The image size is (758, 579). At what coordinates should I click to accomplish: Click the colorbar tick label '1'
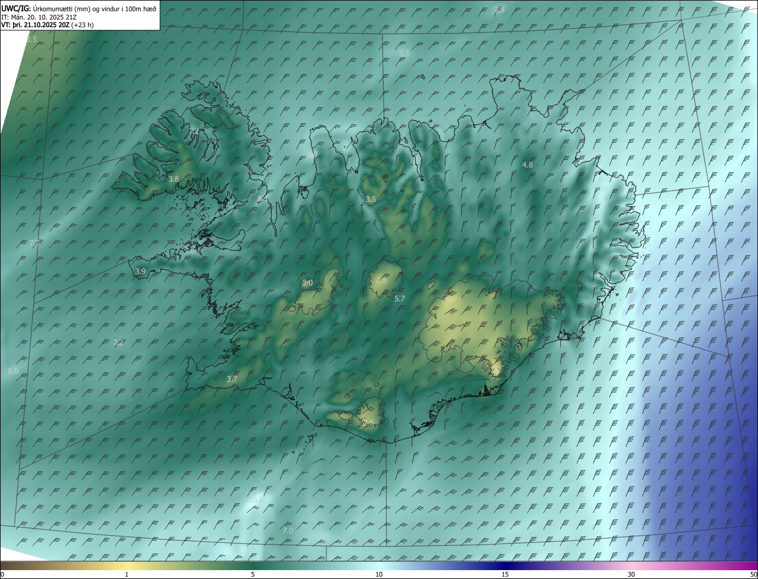127,574
